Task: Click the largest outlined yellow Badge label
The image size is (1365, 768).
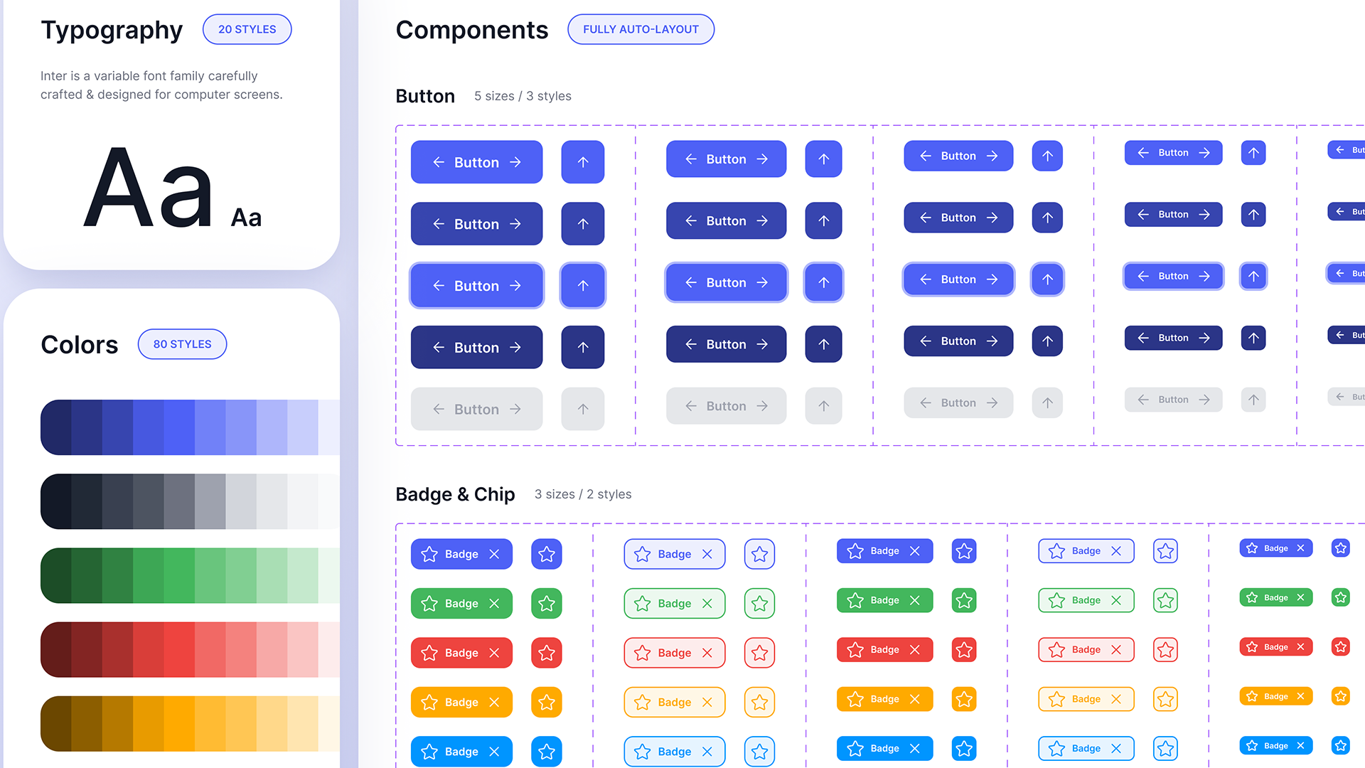Action: [674, 703]
